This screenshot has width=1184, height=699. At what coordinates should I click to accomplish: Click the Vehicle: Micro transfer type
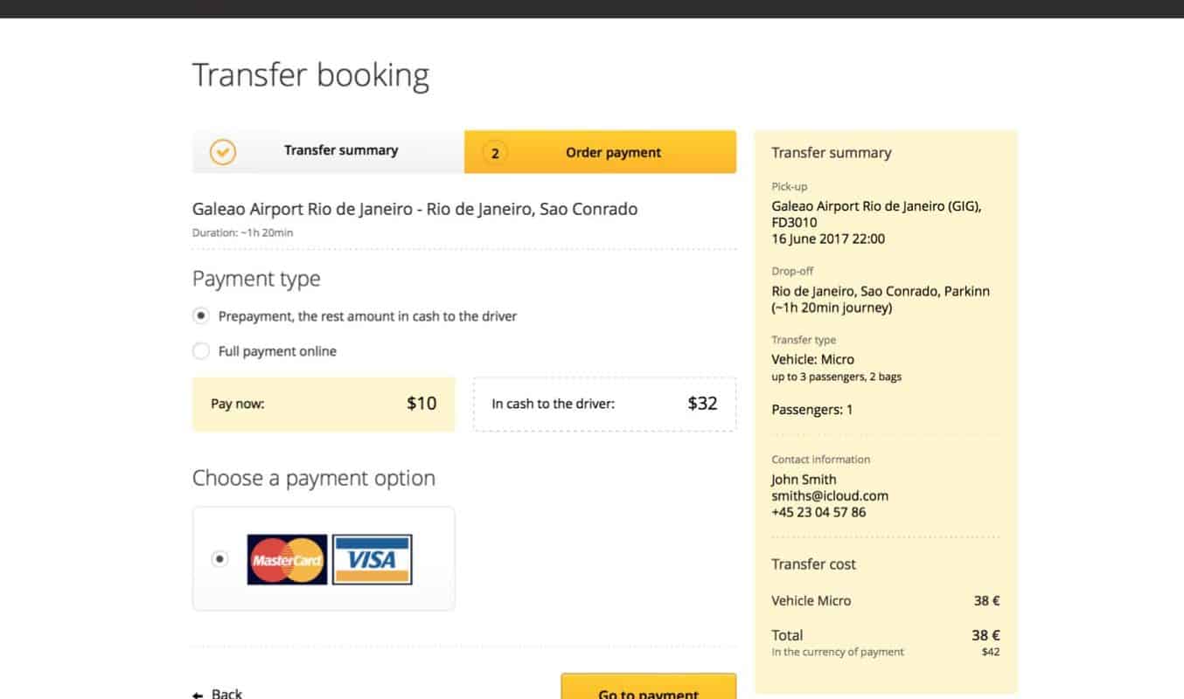812,359
